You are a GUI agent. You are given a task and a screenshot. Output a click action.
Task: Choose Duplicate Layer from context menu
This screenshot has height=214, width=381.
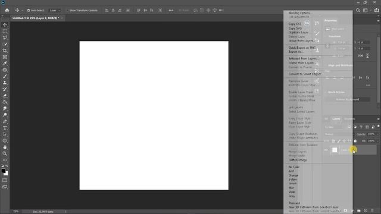(x=299, y=32)
